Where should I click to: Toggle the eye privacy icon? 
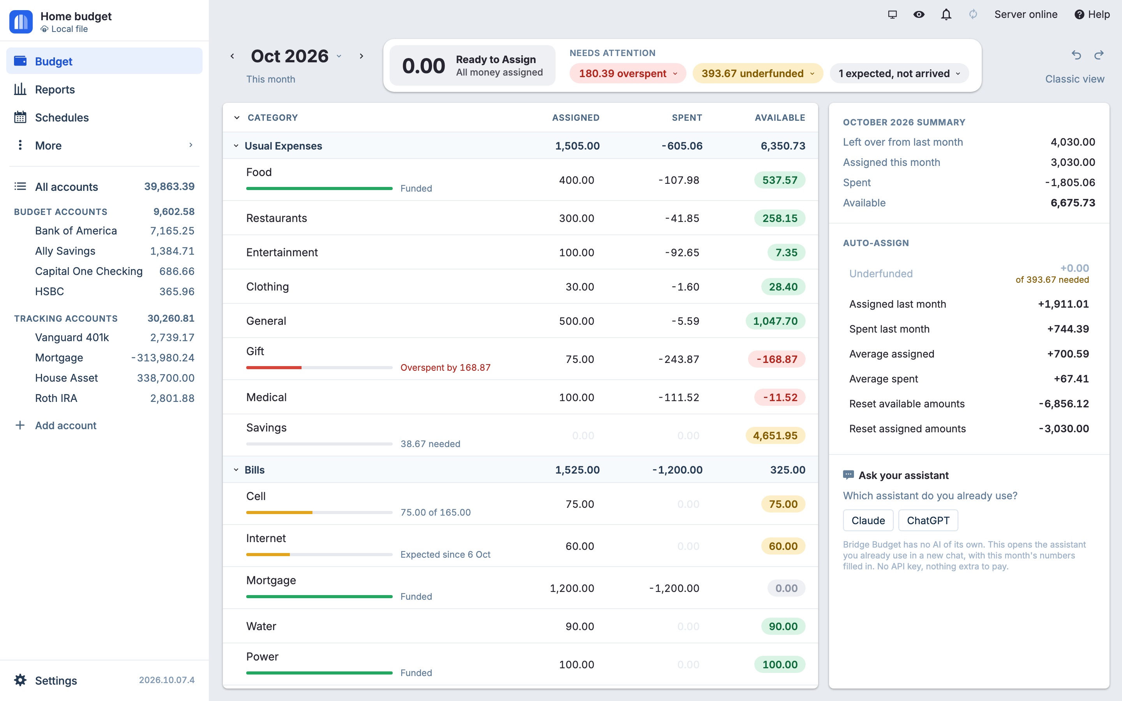tap(919, 14)
